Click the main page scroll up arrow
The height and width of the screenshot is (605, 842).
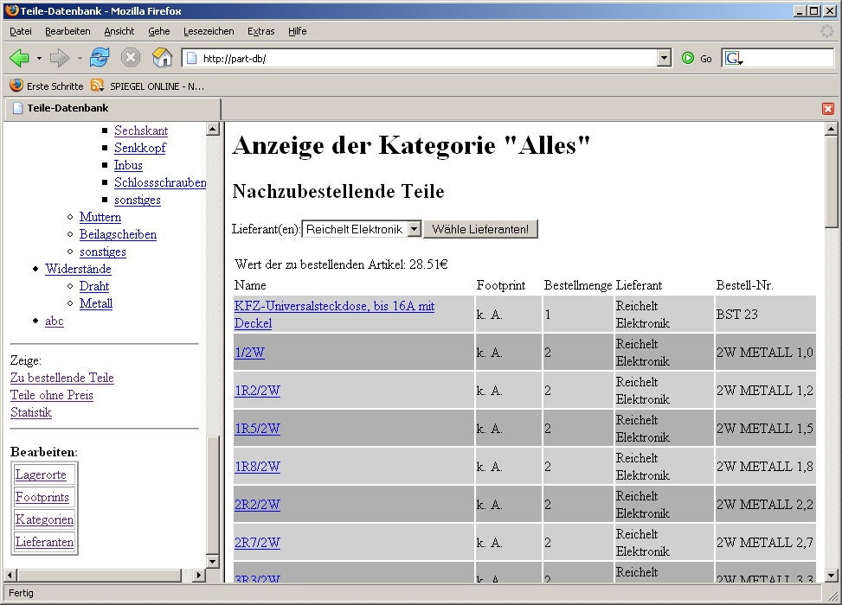pos(832,129)
